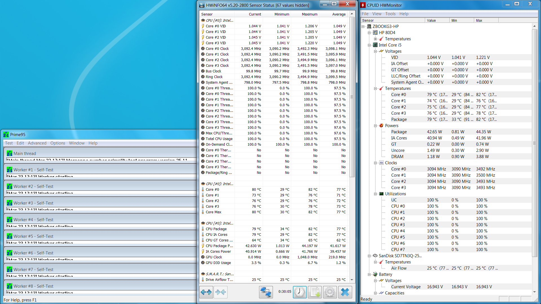The width and height of the screenshot is (541, 304).
Task: Click blue X button in HWiNFO toolbar
Action: (345, 292)
